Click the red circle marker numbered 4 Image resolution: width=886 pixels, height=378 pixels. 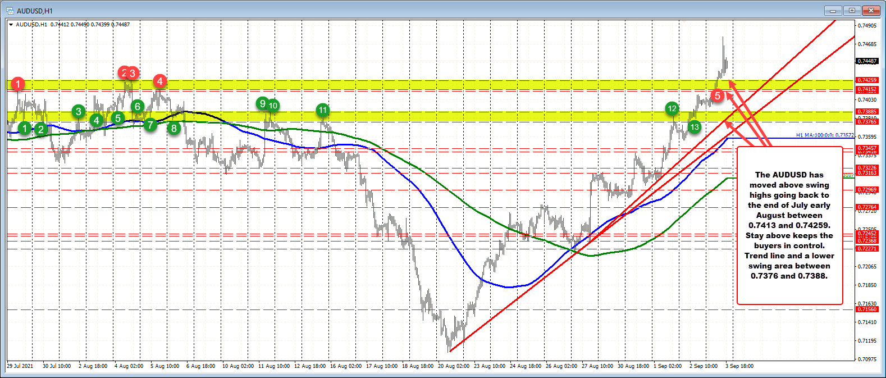click(x=160, y=81)
